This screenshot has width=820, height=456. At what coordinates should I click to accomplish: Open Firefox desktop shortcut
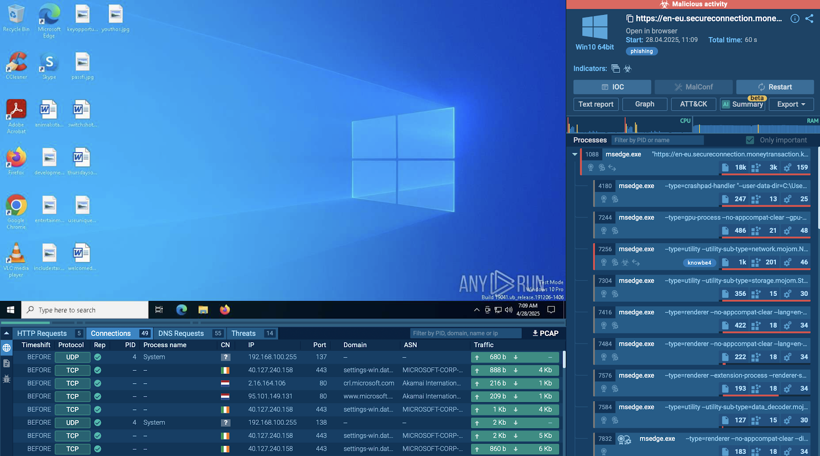[x=16, y=161]
